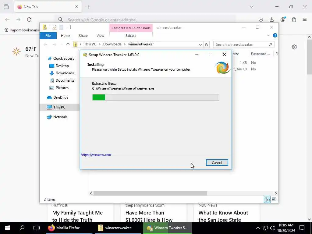Click the horizontal scrollbar in Explorer
The image size is (312, 234).
150,193
